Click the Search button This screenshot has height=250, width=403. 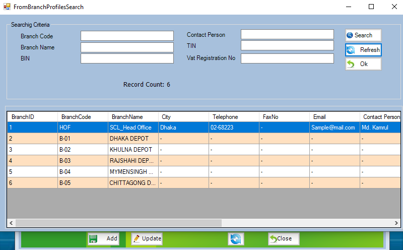pyautogui.click(x=363, y=35)
